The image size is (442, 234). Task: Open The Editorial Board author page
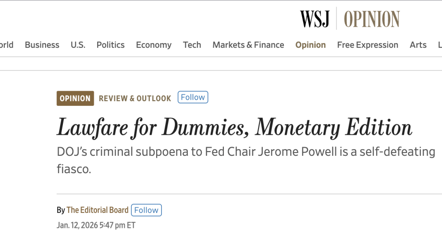tap(97, 210)
